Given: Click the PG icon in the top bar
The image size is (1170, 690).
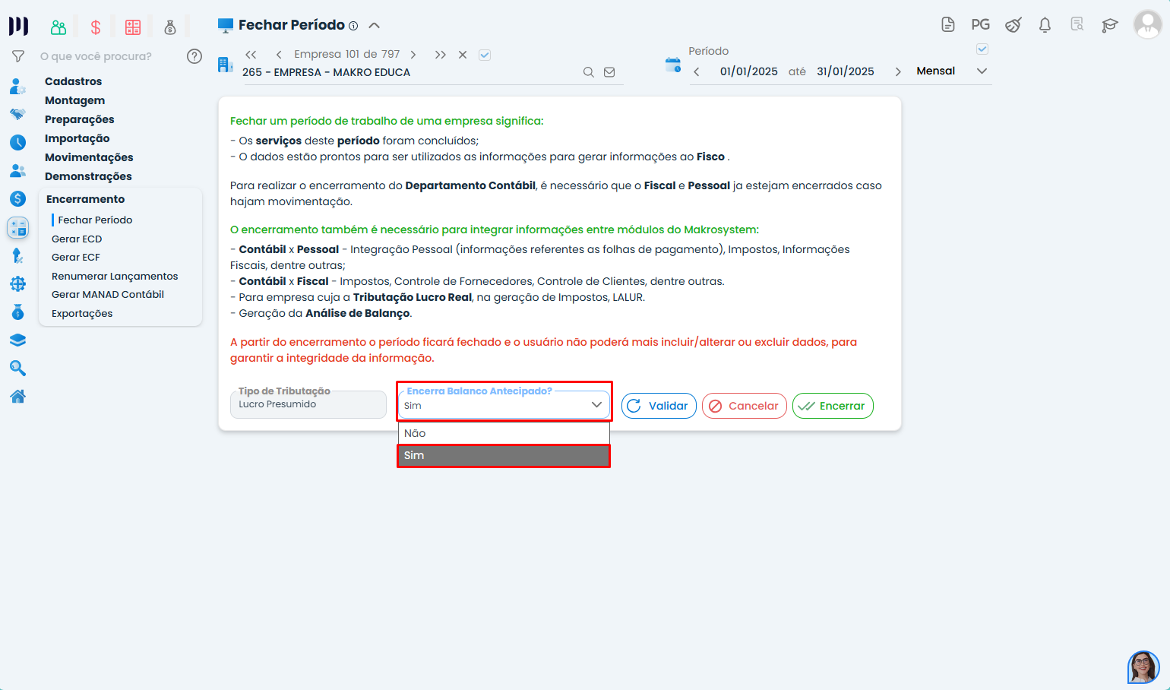Looking at the screenshot, I should coord(981,24).
